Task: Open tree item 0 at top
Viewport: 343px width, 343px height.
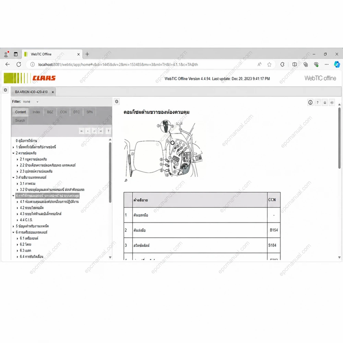Action: click(26, 141)
